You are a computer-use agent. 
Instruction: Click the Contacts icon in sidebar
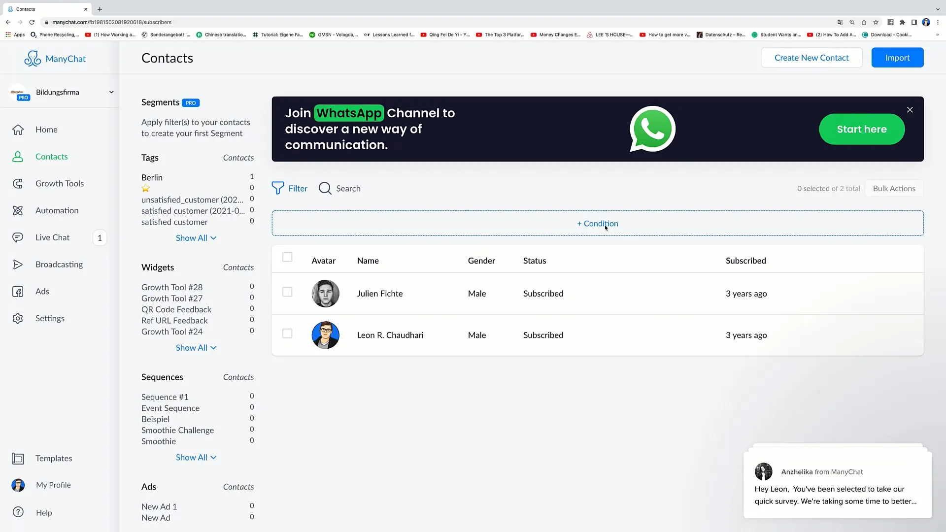pos(18,157)
